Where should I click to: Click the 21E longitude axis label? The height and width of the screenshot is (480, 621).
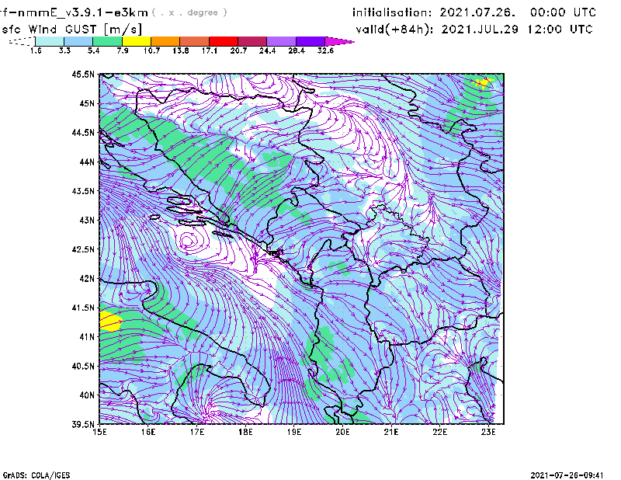[391, 432]
